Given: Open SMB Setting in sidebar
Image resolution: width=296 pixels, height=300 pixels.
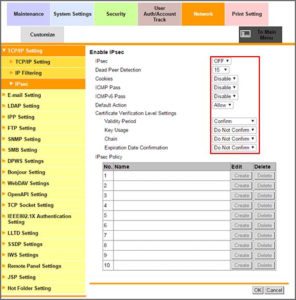Looking at the screenshot, I should [44, 150].
